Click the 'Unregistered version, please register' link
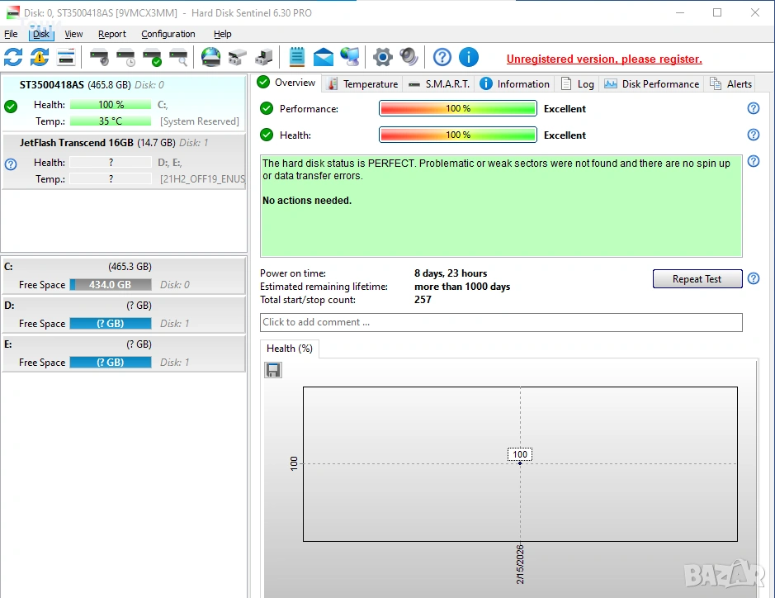 point(603,59)
